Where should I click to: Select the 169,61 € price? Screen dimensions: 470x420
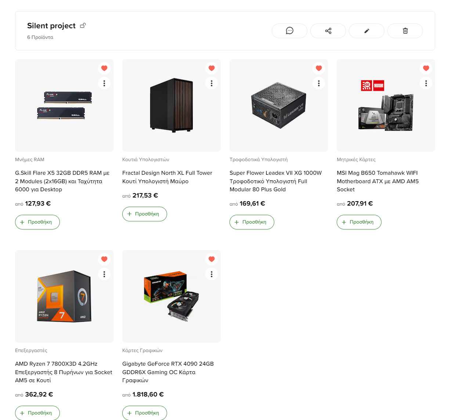click(252, 203)
